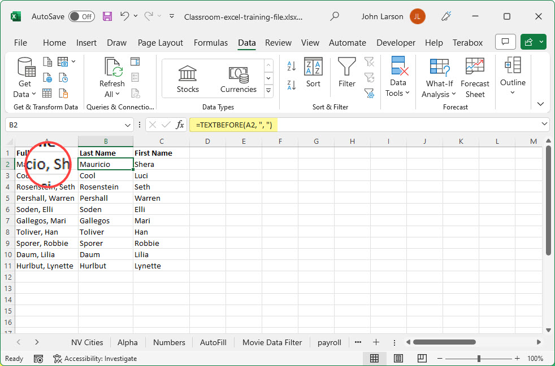Image resolution: width=555 pixels, height=366 pixels.
Task: Click Accessibility: Investigate in status bar
Action: 95,359
